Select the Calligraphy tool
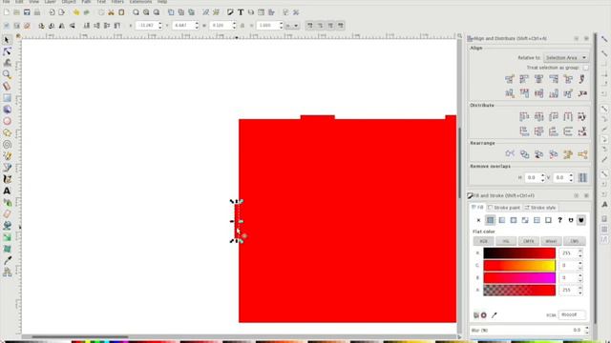This screenshot has width=611, height=343. pos(7,179)
